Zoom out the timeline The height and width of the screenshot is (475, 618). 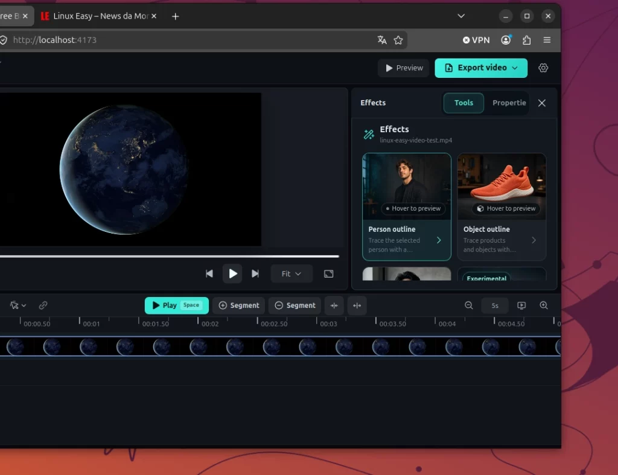pyautogui.click(x=468, y=305)
